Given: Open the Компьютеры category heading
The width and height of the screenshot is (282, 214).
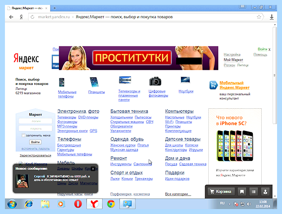Looking at the screenshot, I should (x=179, y=111).
